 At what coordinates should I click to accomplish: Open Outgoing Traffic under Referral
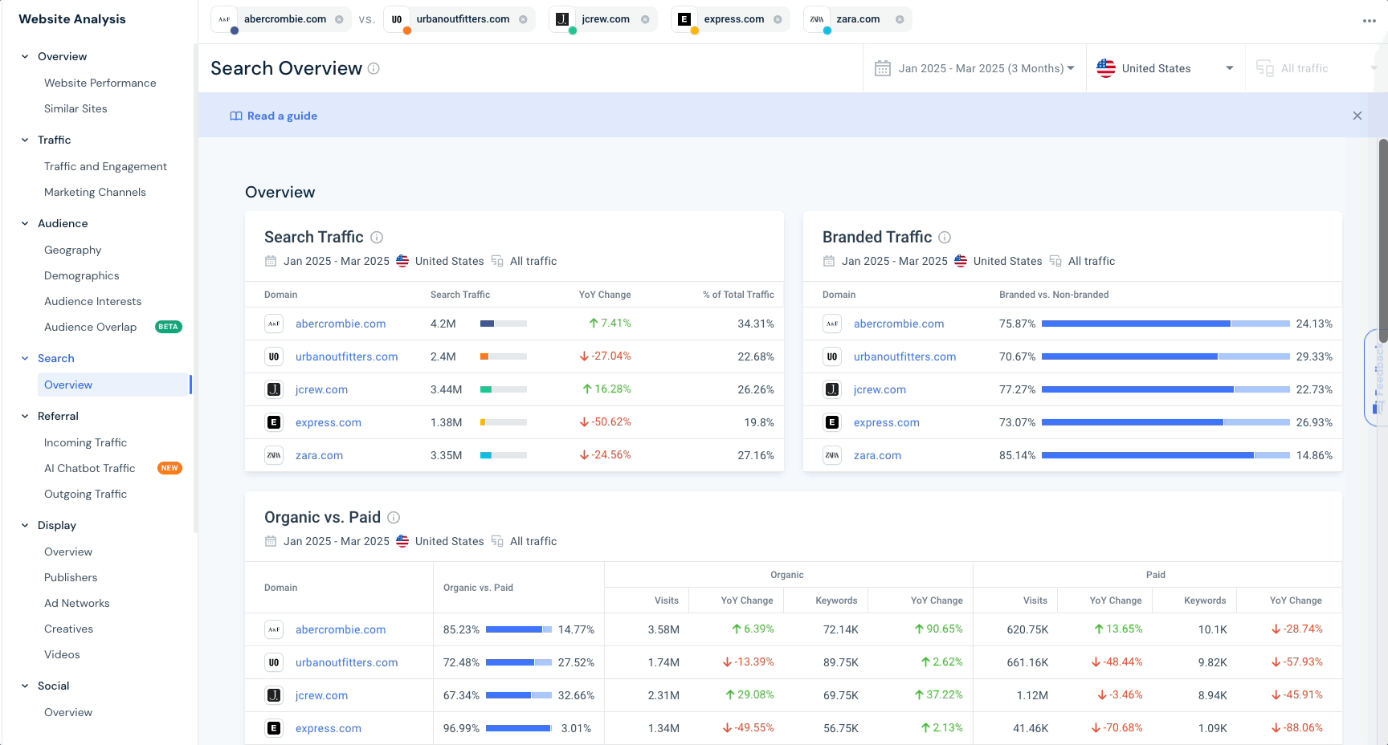pyautogui.click(x=86, y=494)
